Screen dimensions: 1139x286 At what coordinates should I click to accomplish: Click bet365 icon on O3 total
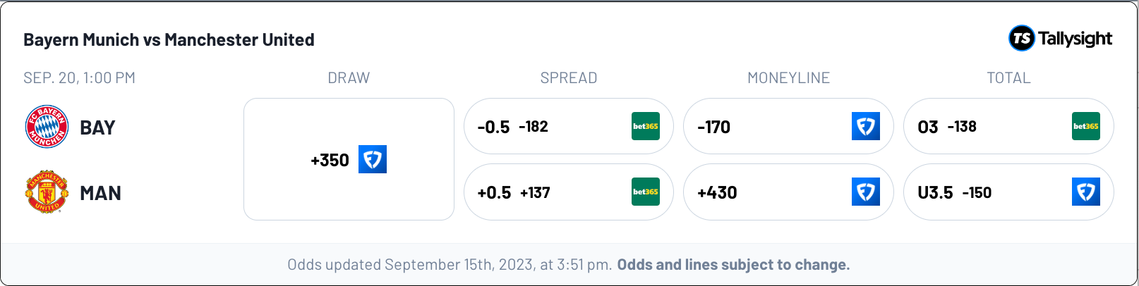(1086, 126)
